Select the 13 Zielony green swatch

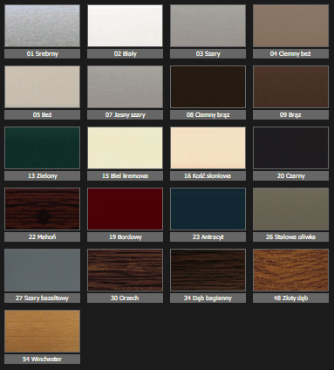[42, 148]
